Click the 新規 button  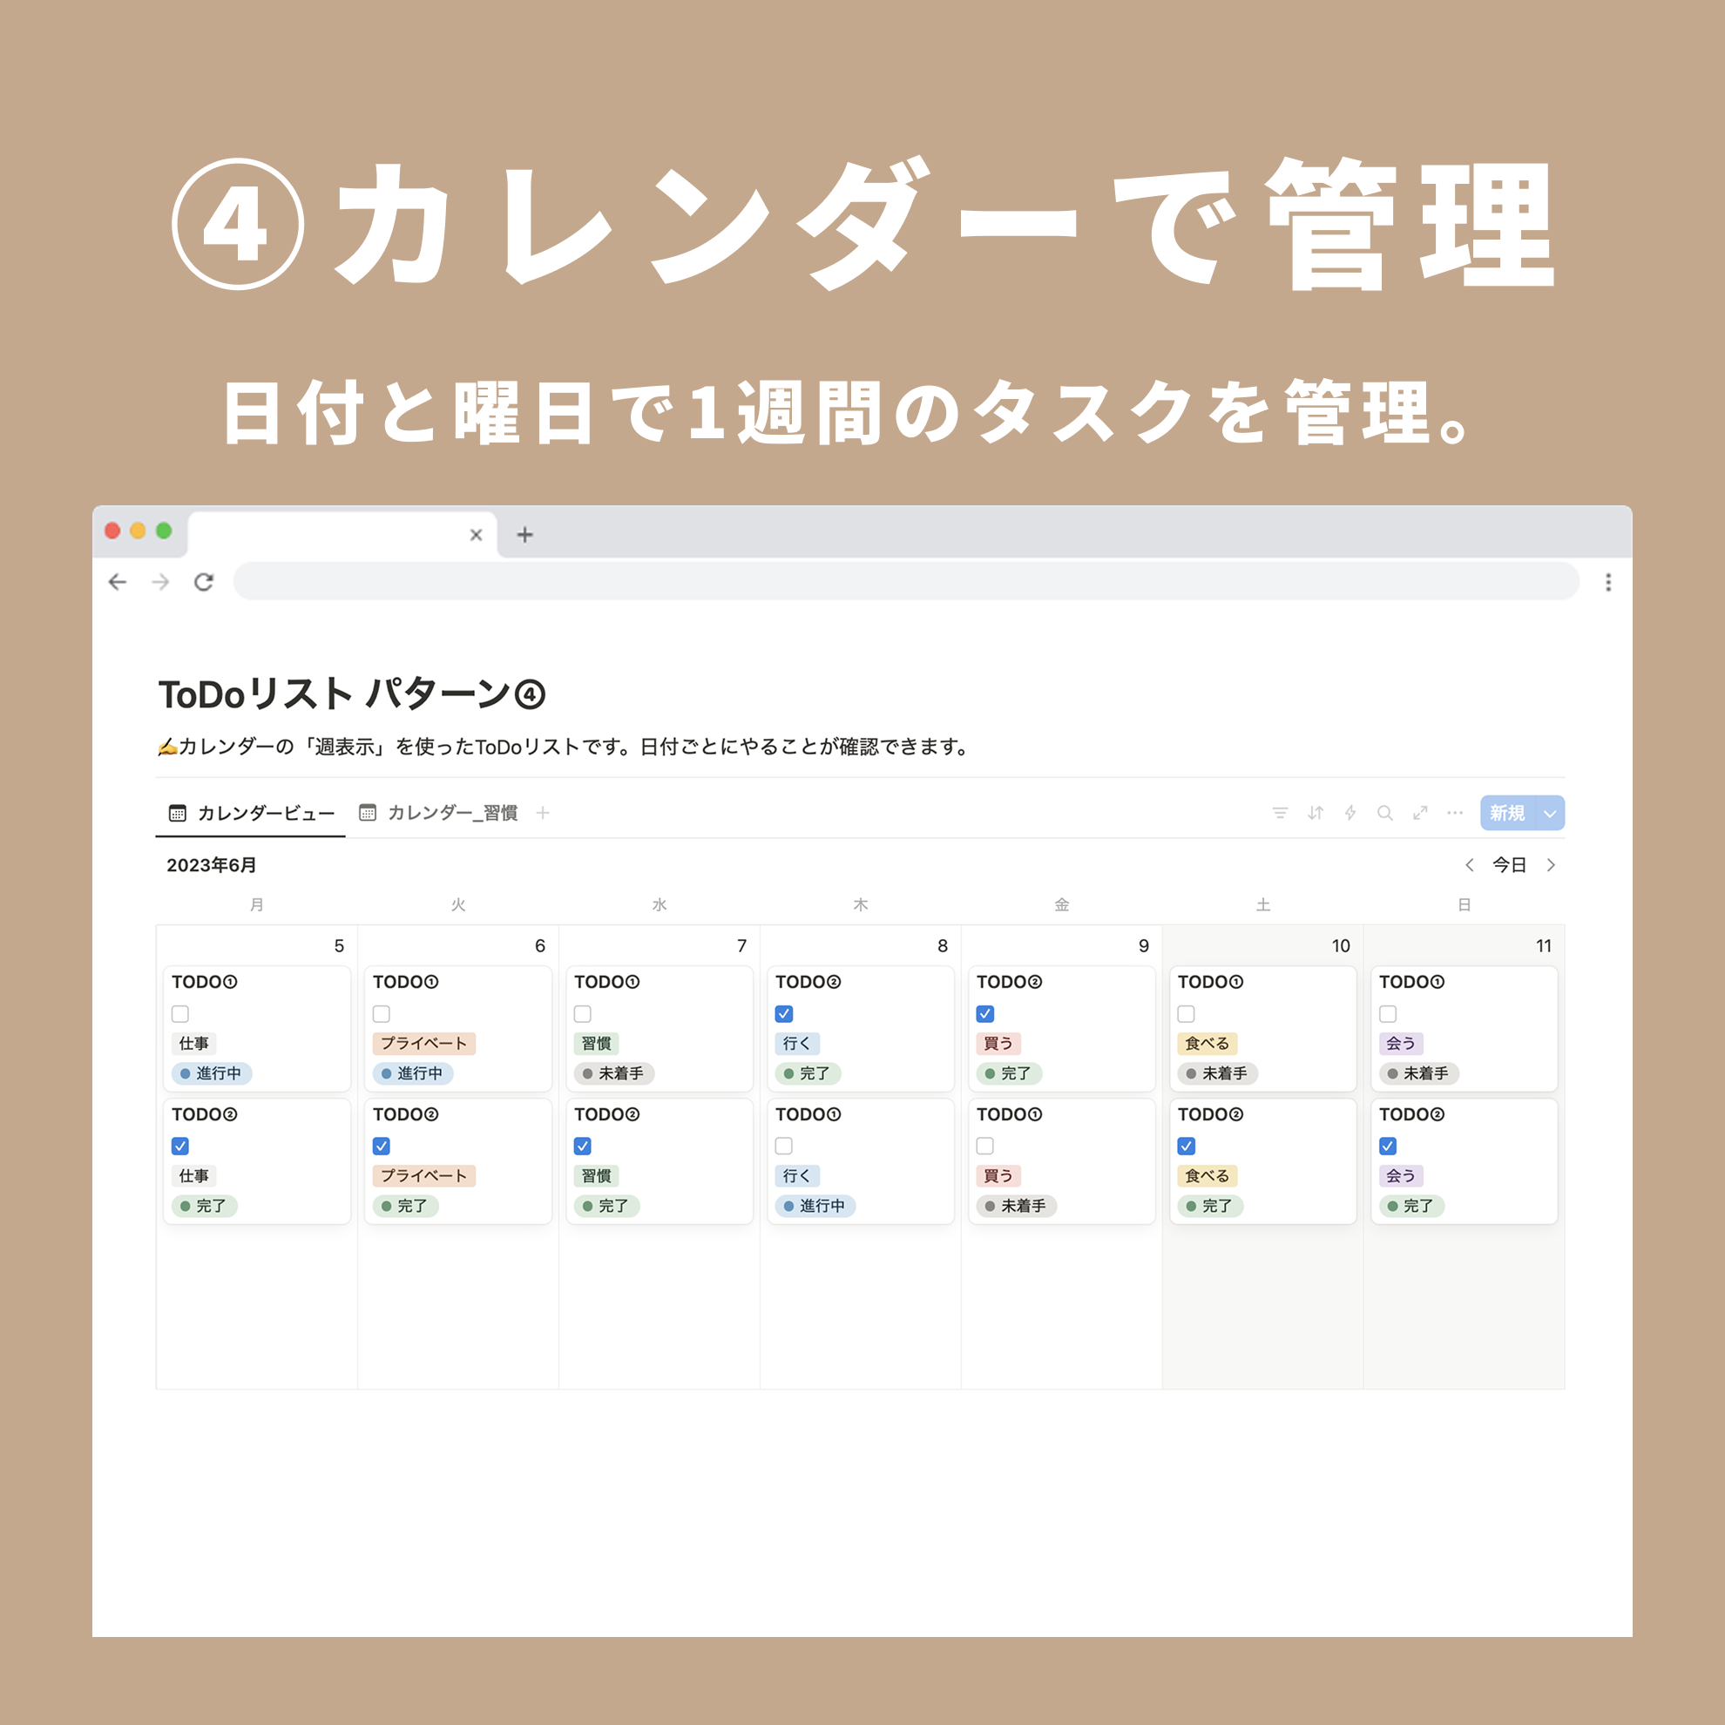click(x=1506, y=813)
